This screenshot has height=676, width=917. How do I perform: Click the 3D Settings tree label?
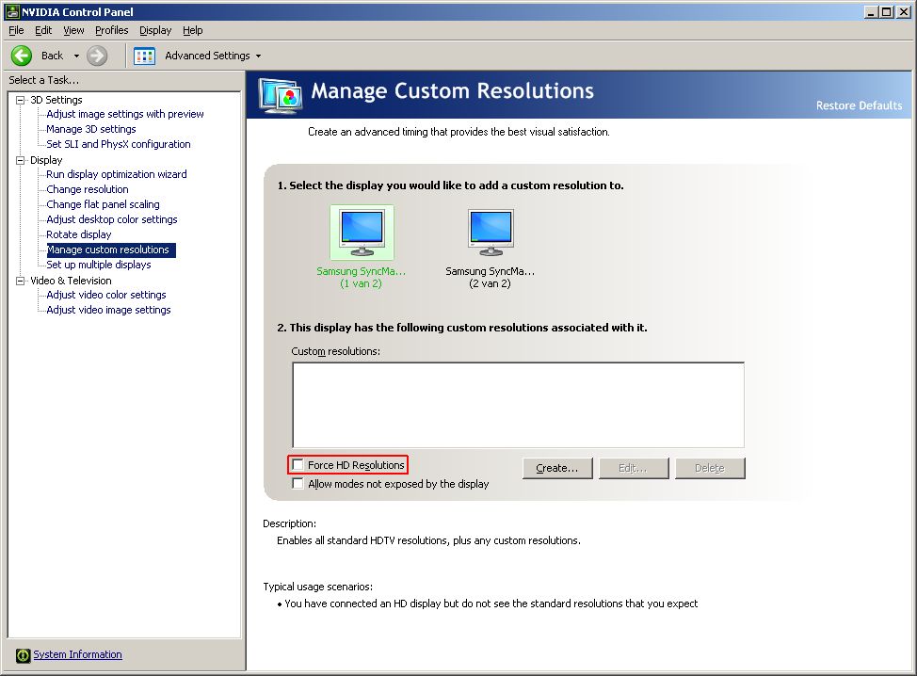(56, 100)
